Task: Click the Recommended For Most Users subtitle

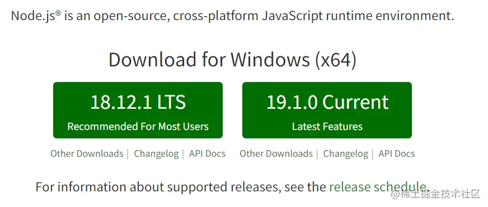Action: click(138, 127)
